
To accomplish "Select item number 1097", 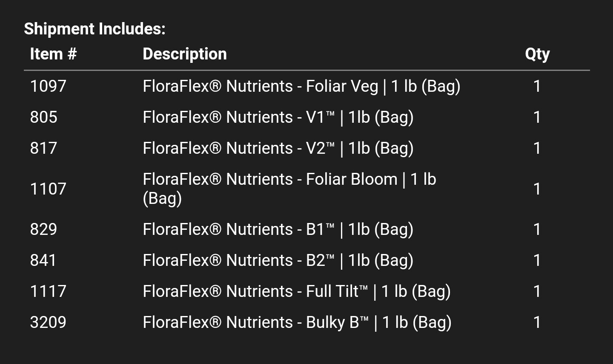I will click(x=48, y=86).
